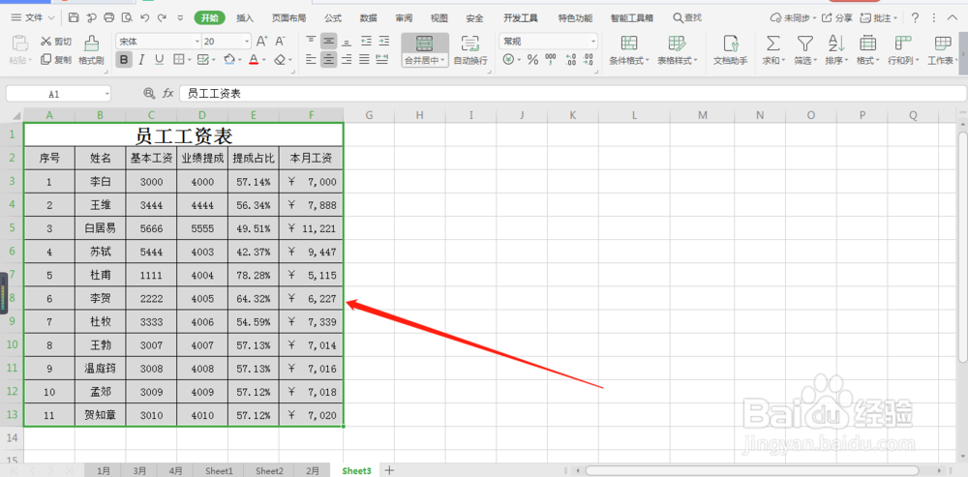968x477 pixels.
Task: Add a new sheet with the plus button
Action: (389, 470)
